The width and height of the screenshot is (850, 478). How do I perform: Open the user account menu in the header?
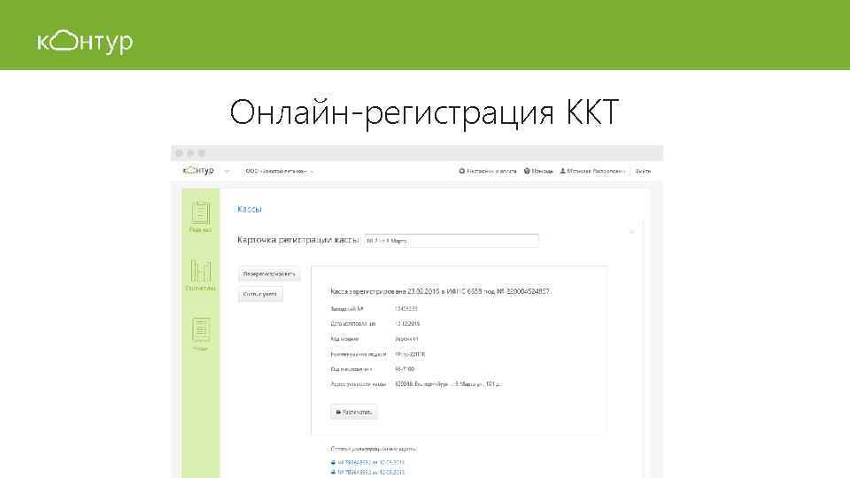[592, 171]
